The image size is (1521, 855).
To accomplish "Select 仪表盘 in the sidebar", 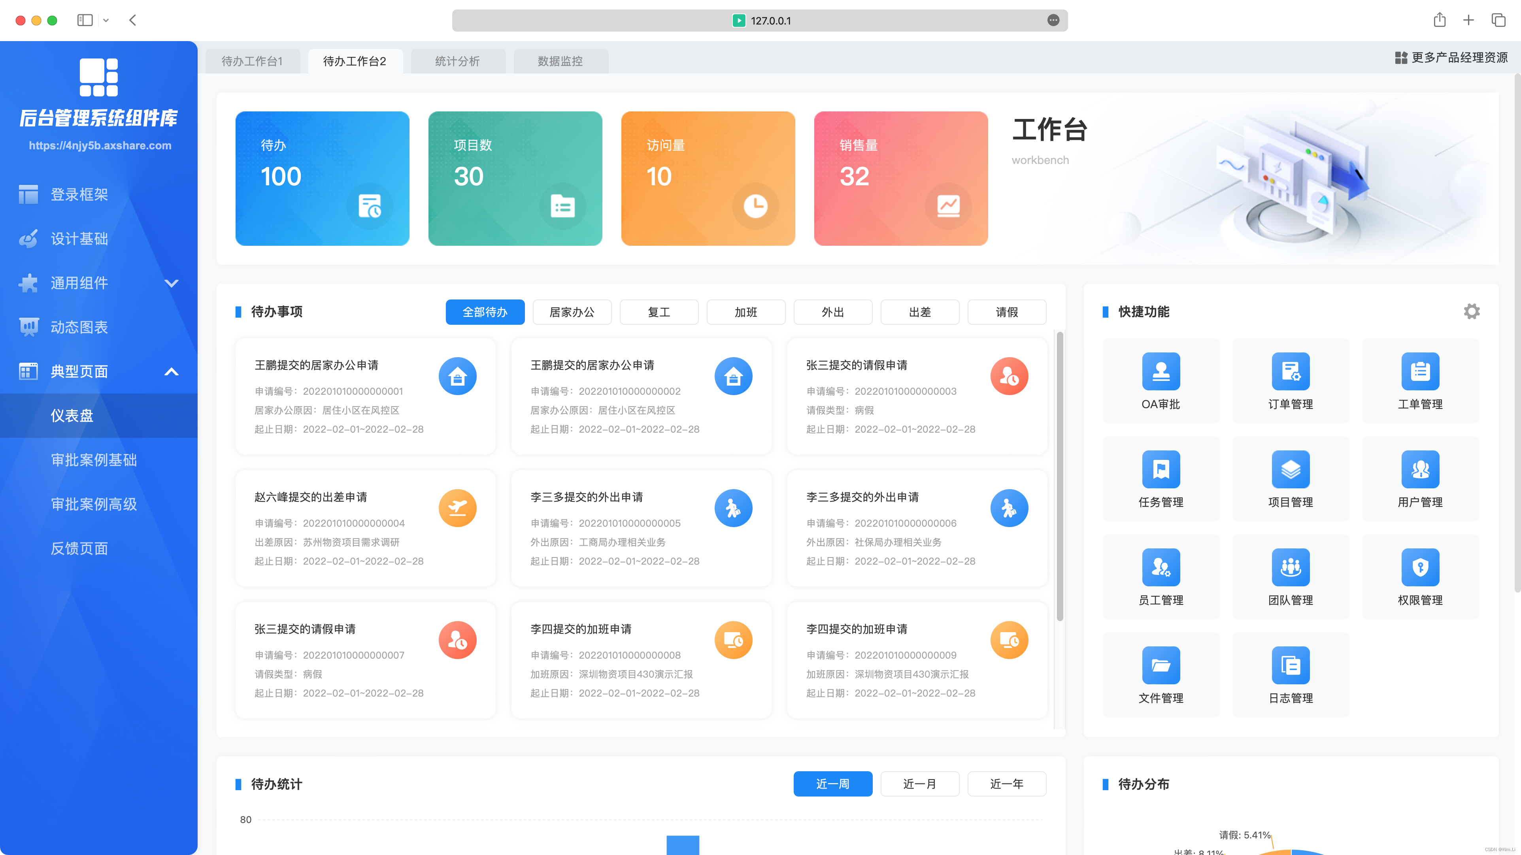I will (98, 416).
